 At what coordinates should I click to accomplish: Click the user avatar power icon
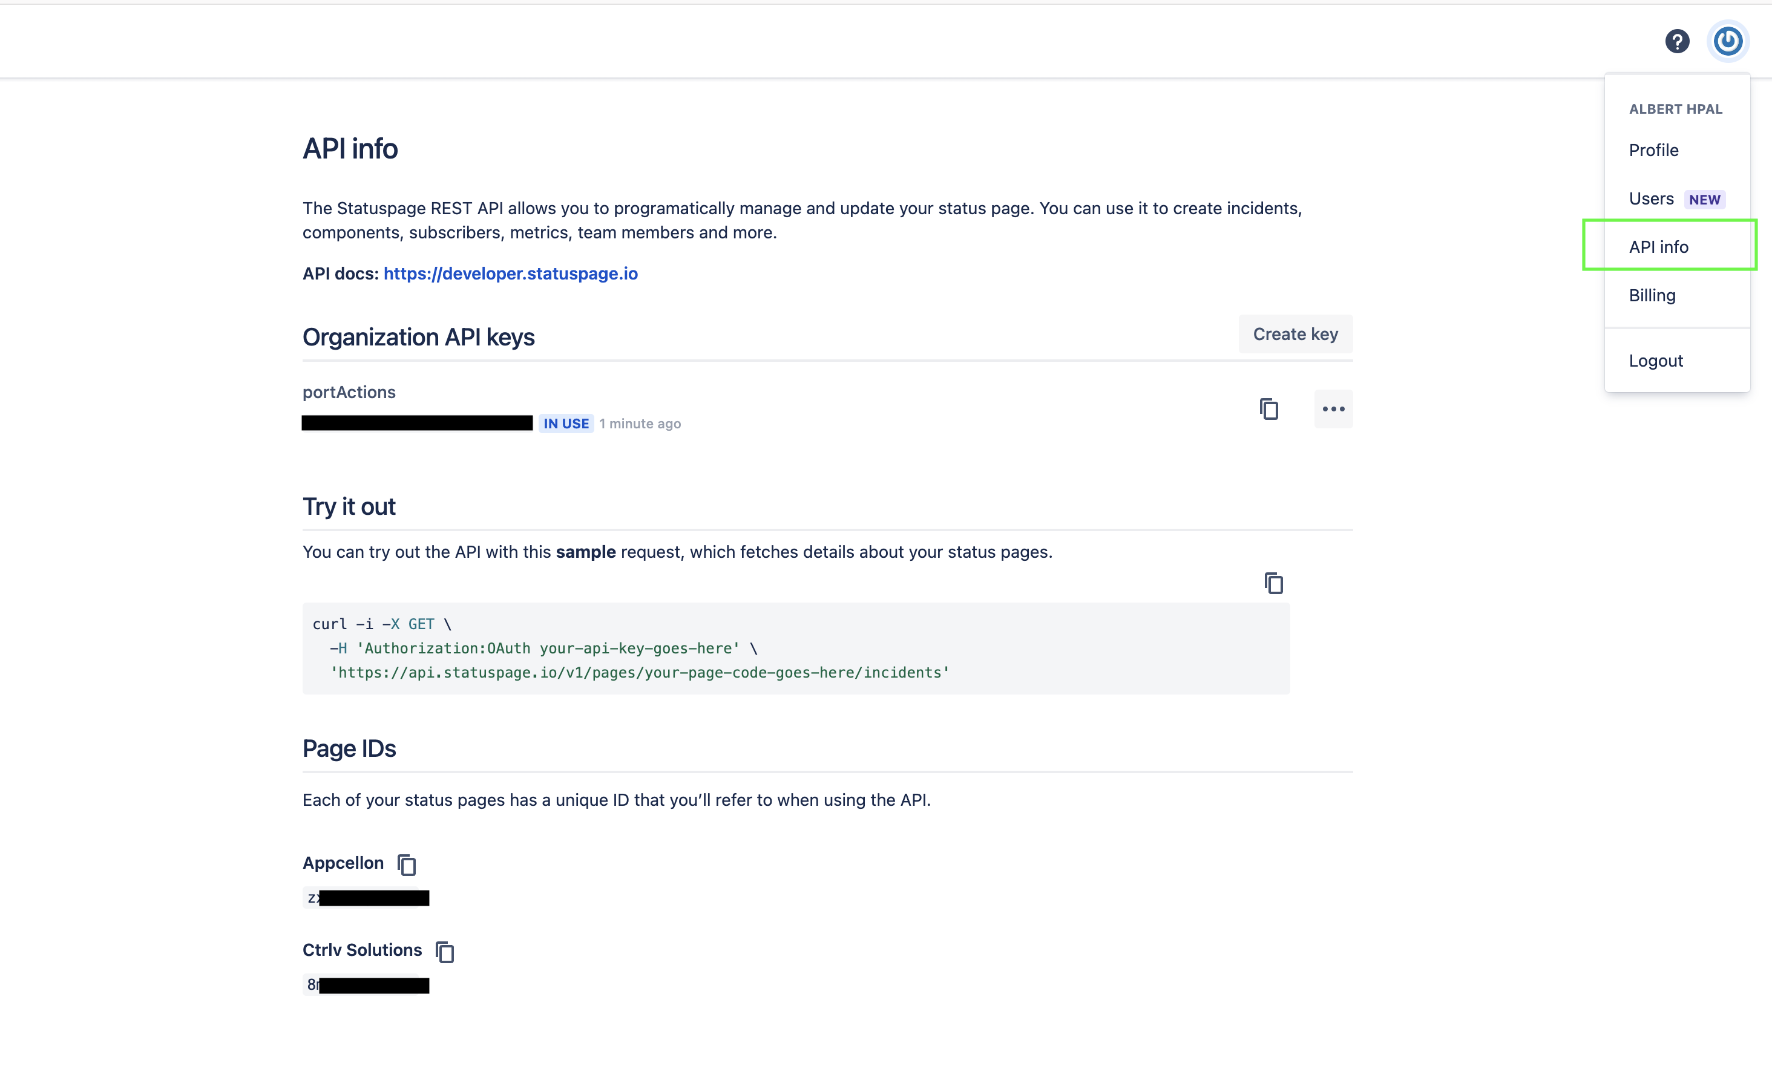click(1728, 41)
